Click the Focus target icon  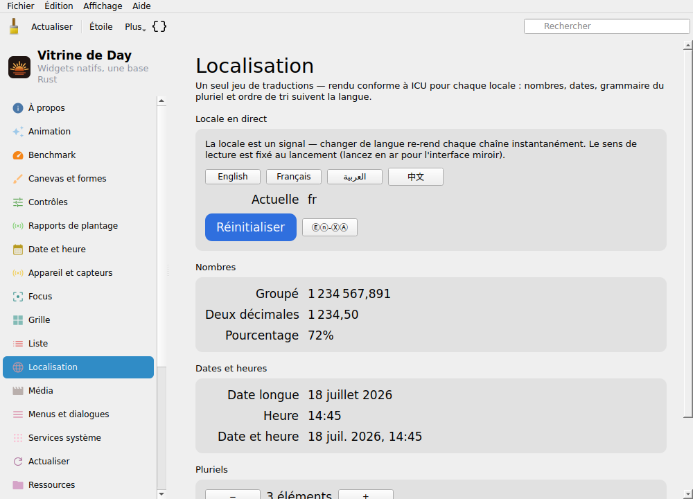[18, 297]
